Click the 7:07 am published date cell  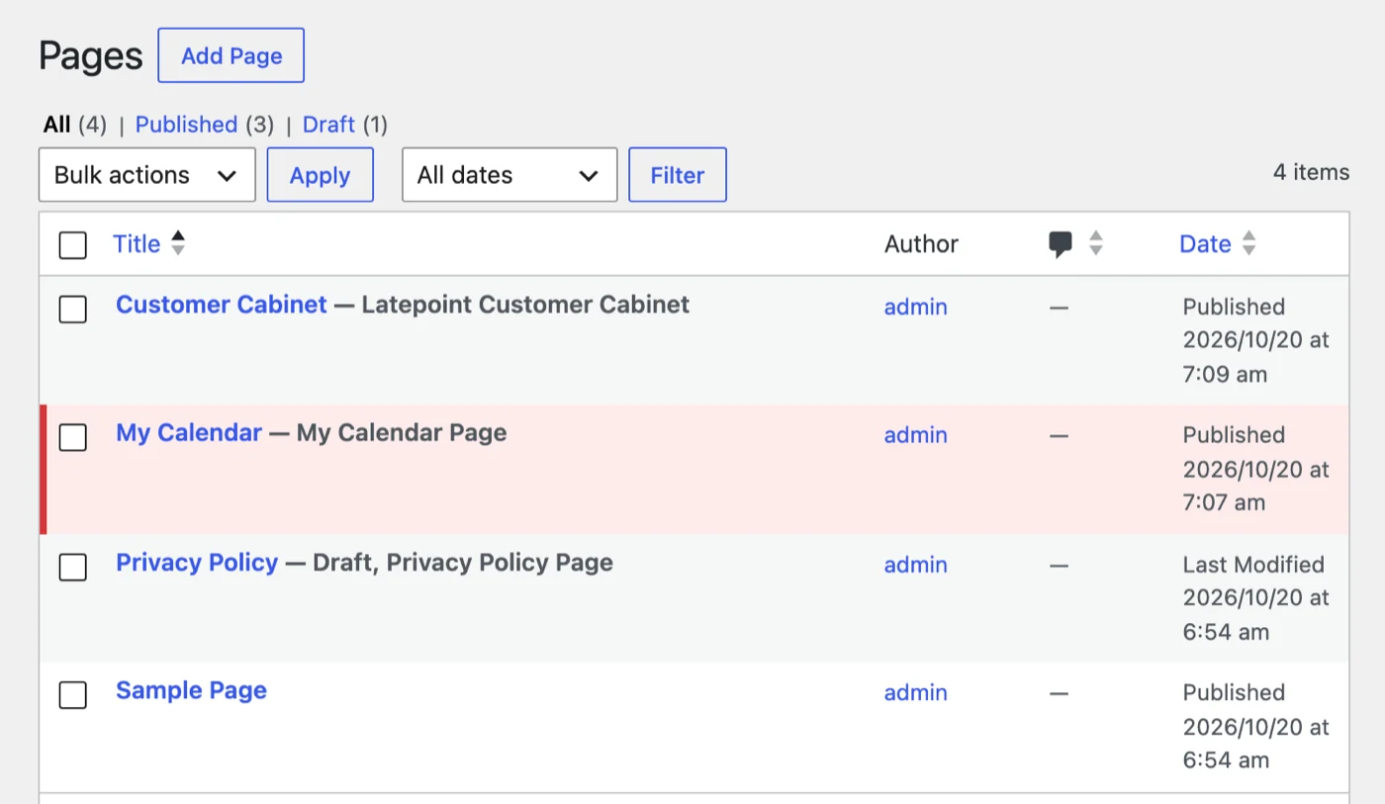tap(1256, 469)
